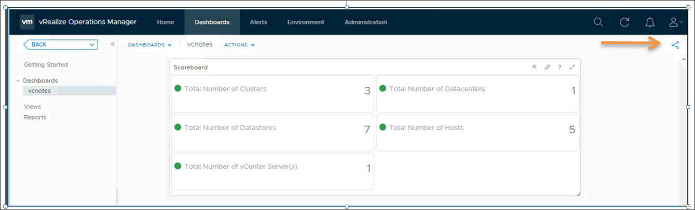Maximize the Scoreboard widget
This screenshot has height=210, width=695.
[572, 67]
